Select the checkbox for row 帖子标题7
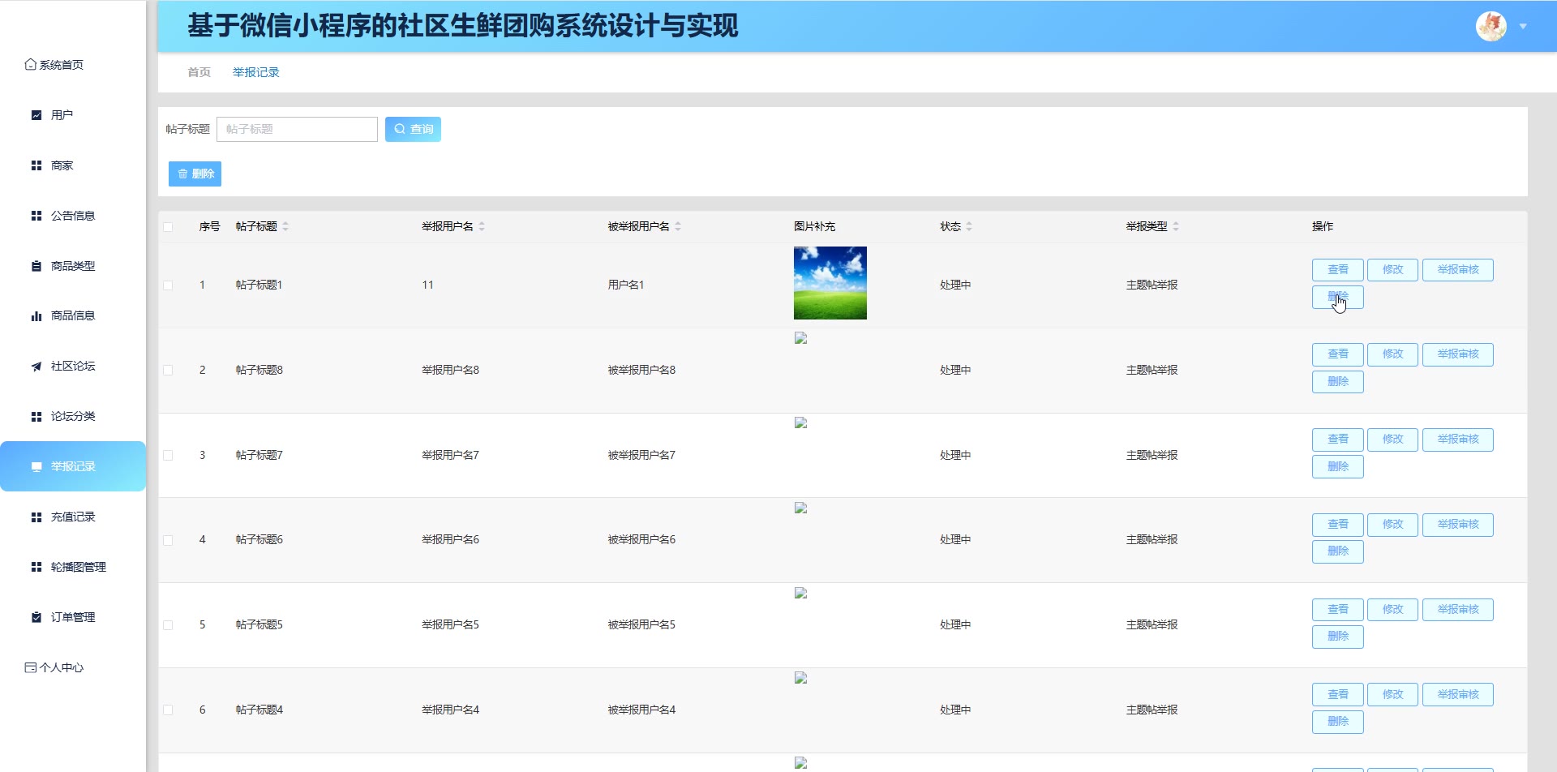The width and height of the screenshot is (1557, 772). point(168,456)
